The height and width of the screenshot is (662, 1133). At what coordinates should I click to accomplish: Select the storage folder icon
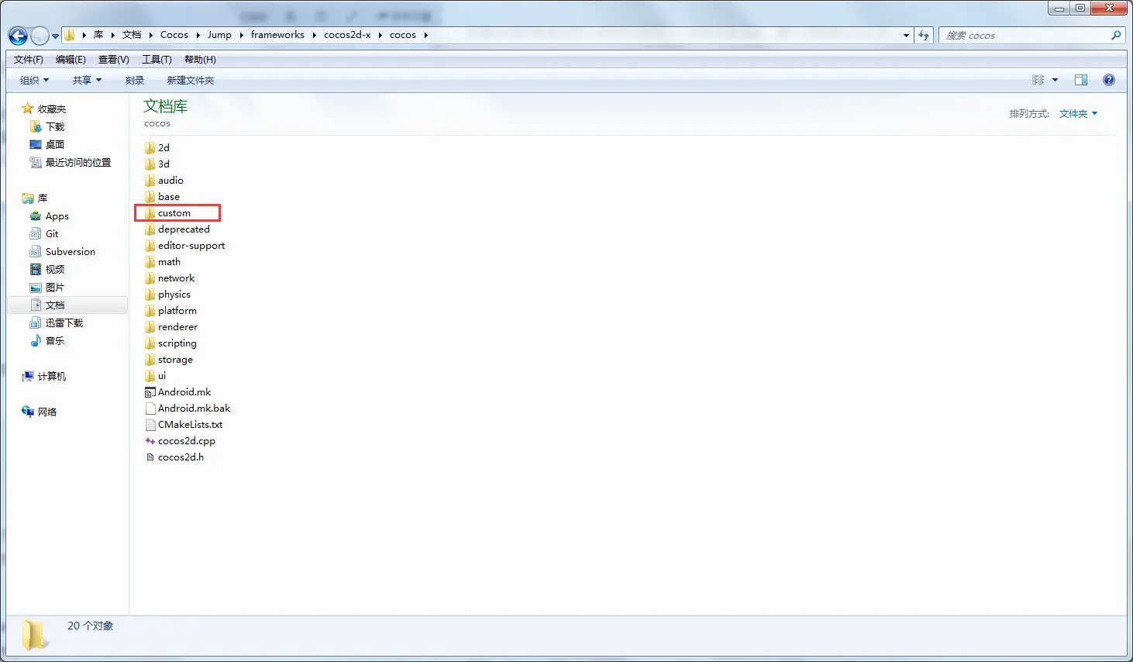[150, 359]
